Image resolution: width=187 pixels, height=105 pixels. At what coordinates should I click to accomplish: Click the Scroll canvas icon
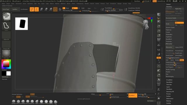tap(159, 21)
